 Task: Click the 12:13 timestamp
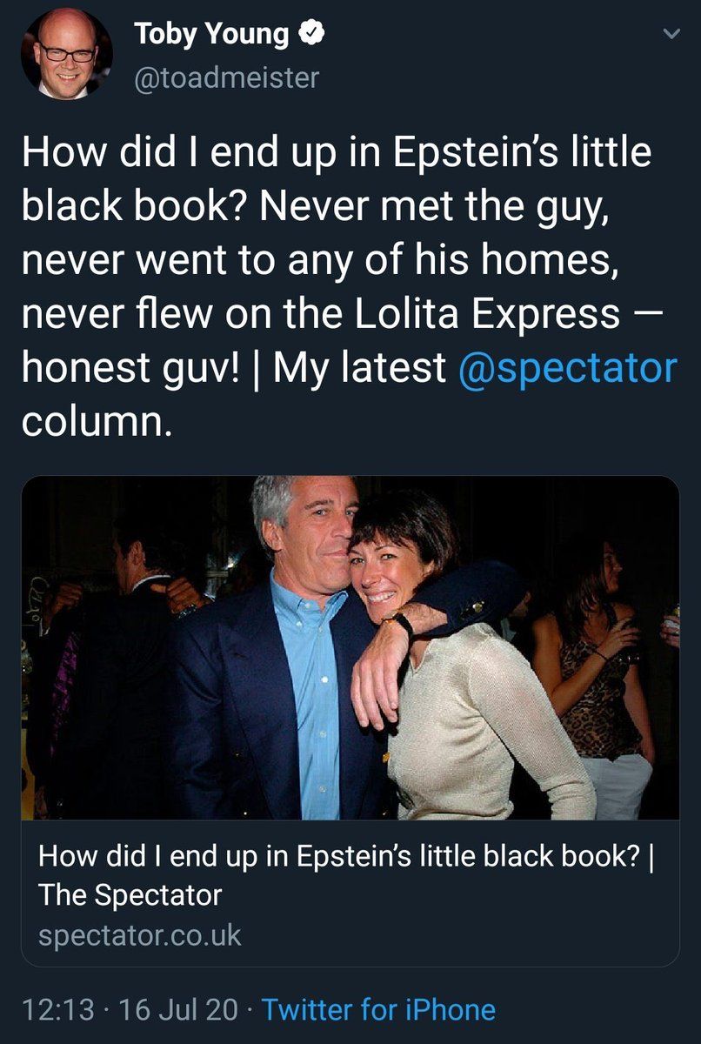pyautogui.click(x=57, y=1010)
